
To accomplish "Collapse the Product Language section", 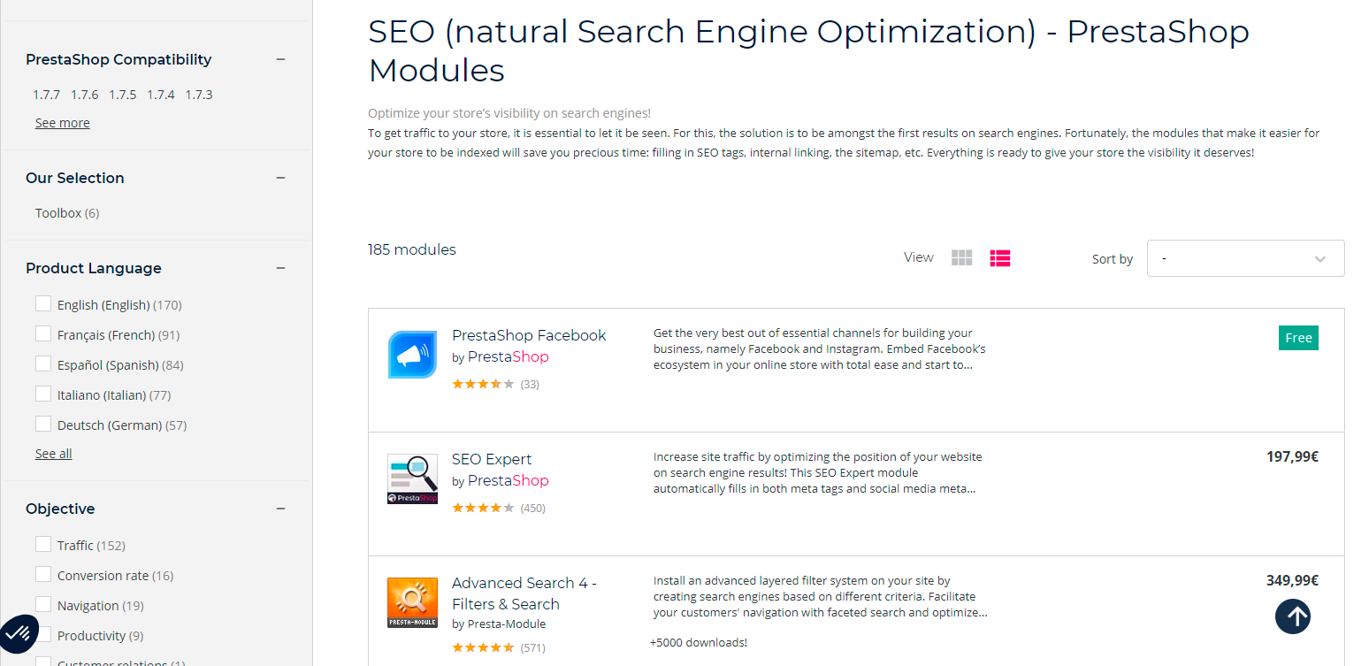I will (280, 268).
